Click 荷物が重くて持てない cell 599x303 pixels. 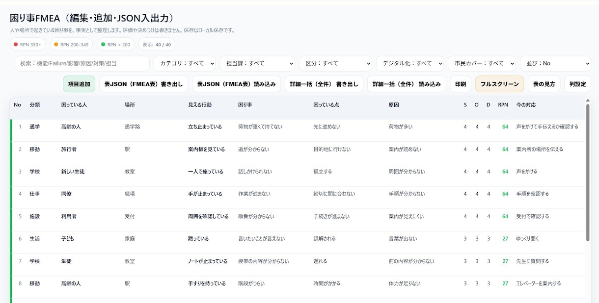point(260,126)
